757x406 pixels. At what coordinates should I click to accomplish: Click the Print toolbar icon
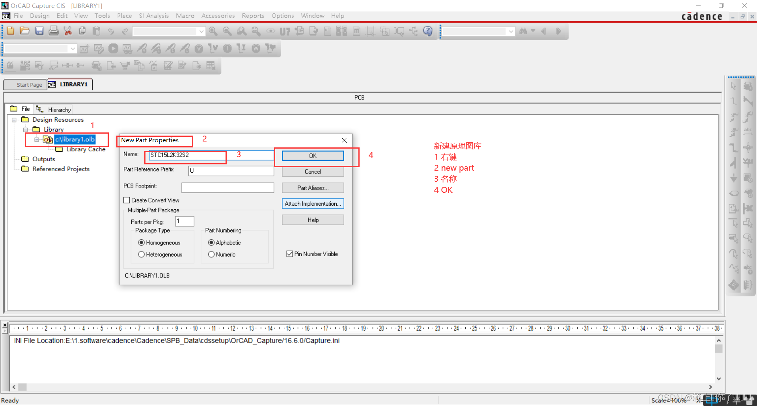point(54,31)
